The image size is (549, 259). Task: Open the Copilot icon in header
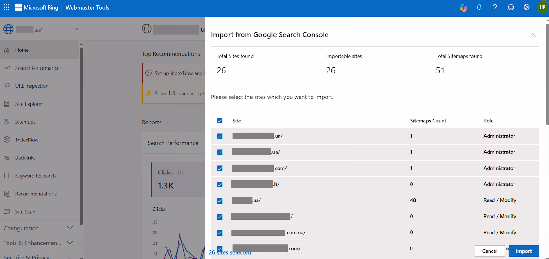463,8
